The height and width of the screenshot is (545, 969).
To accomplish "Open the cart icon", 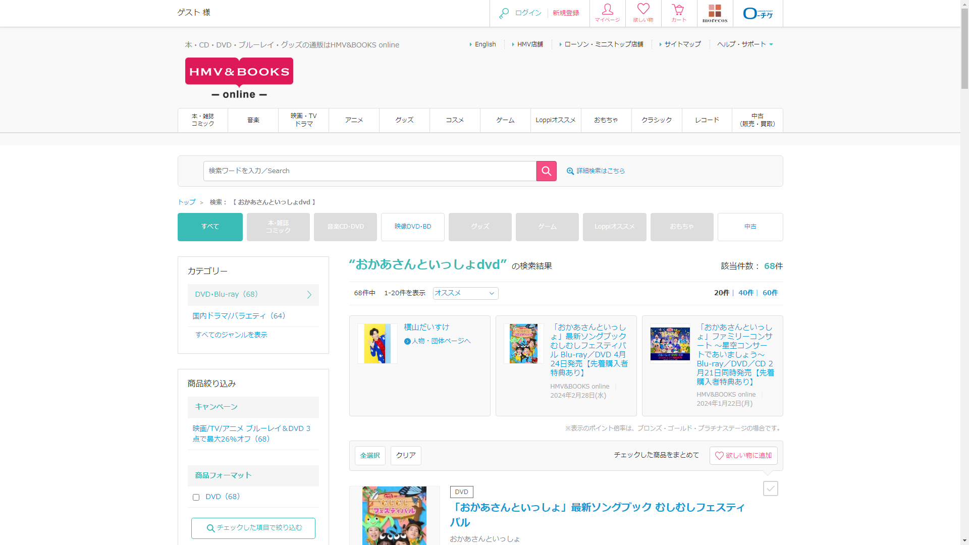I will point(678,13).
